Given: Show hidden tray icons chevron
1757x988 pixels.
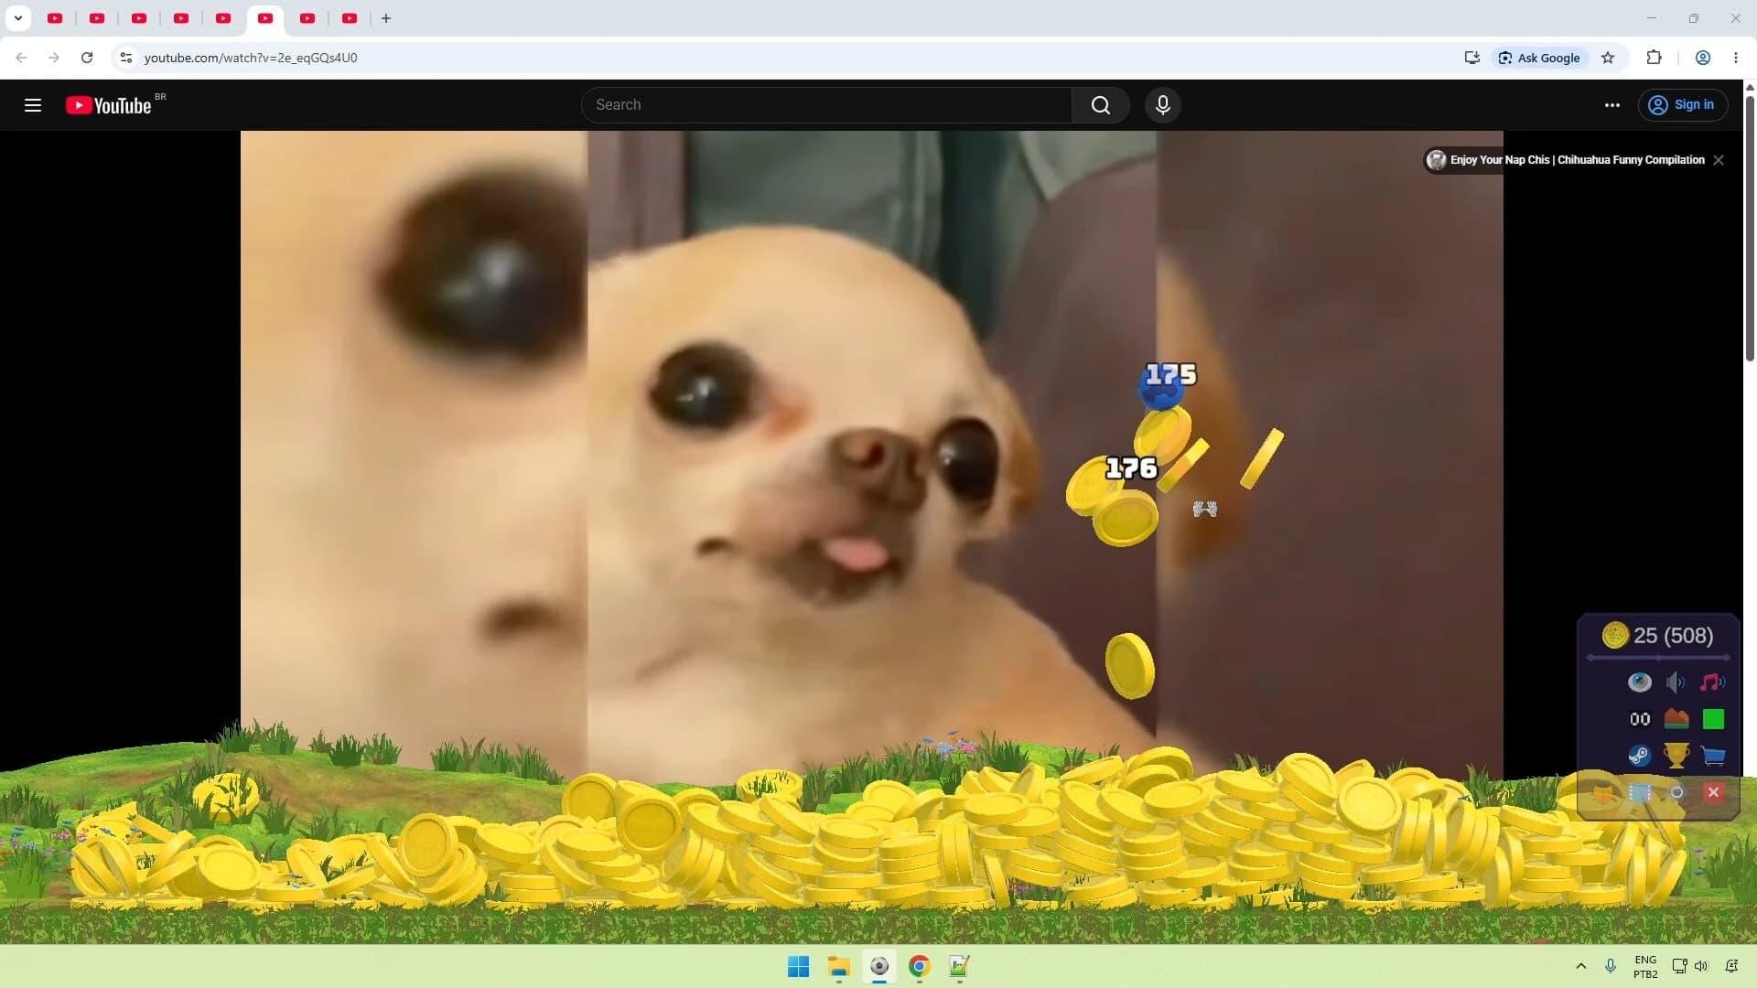Looking at the screenshot, I should point(1580,966).
